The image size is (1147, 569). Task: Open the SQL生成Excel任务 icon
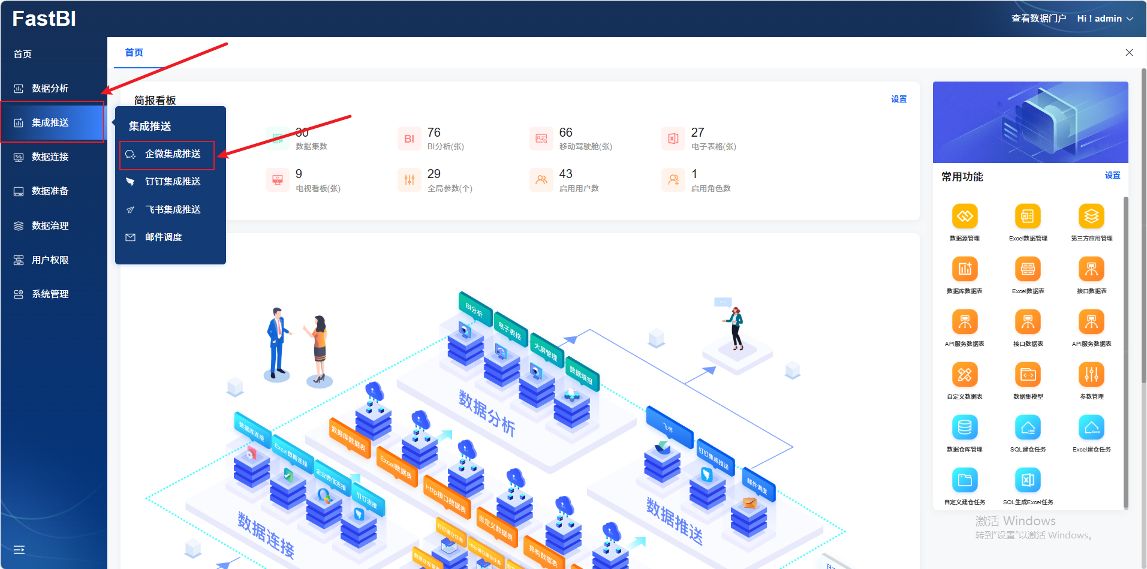1028,480
